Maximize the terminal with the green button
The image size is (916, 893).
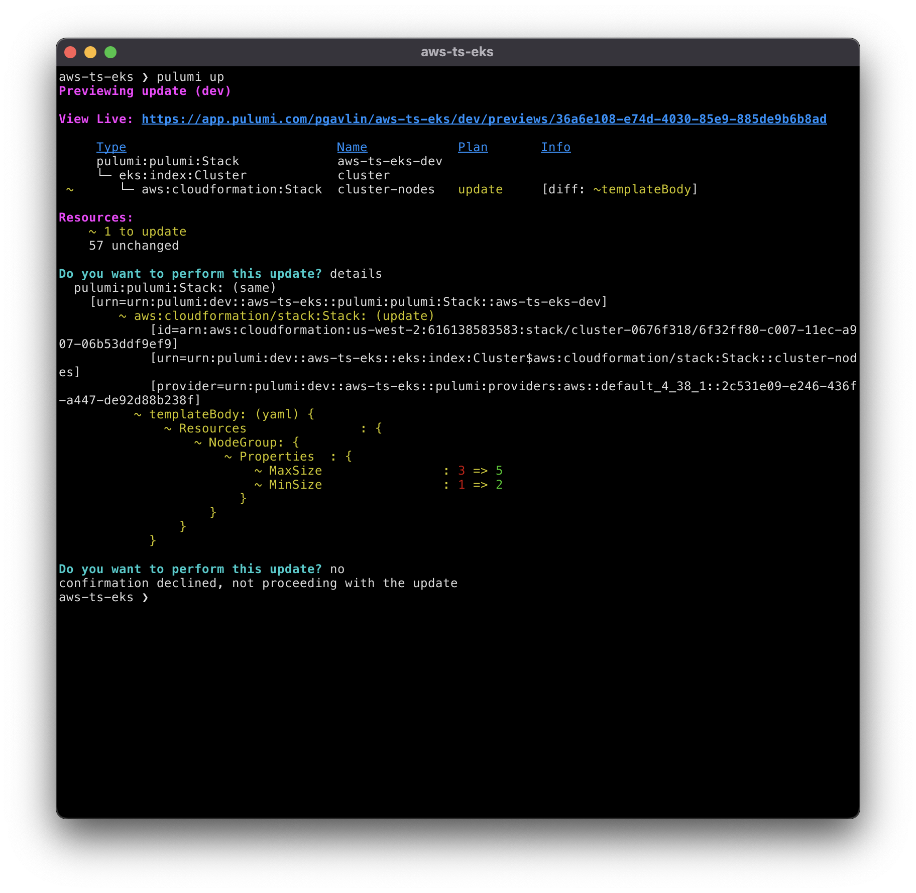(x=110, y=52)
